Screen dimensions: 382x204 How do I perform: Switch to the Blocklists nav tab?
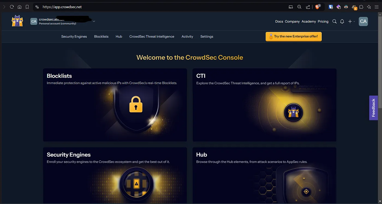(101, 37)
